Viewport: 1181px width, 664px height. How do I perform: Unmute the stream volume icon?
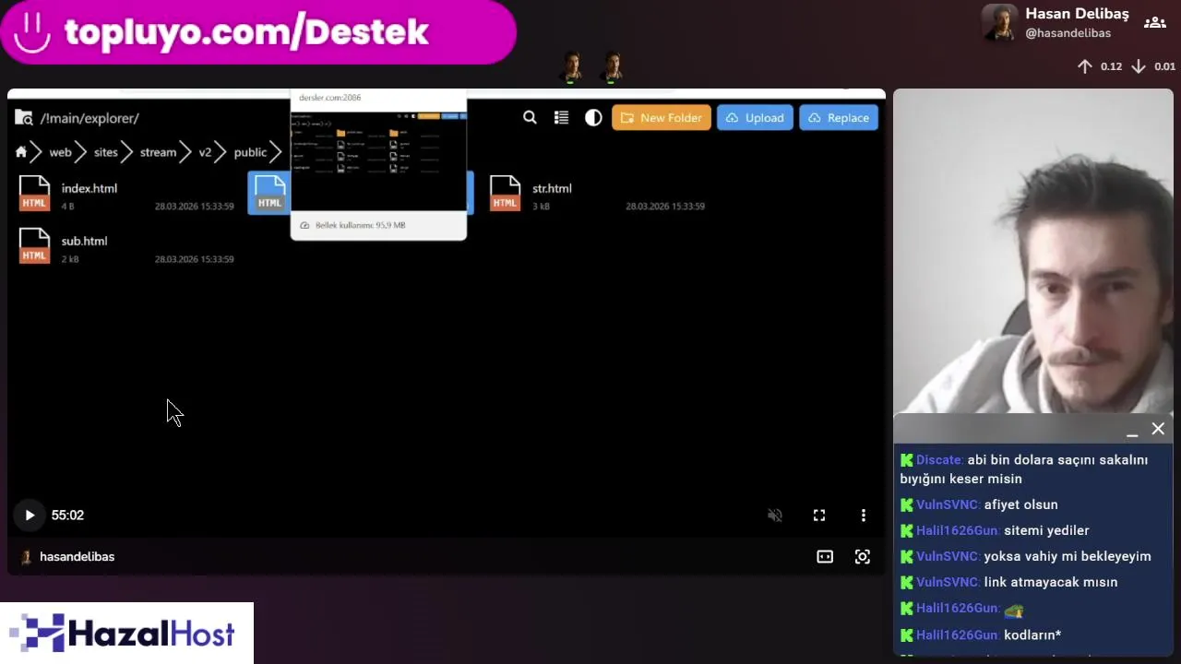775,516
